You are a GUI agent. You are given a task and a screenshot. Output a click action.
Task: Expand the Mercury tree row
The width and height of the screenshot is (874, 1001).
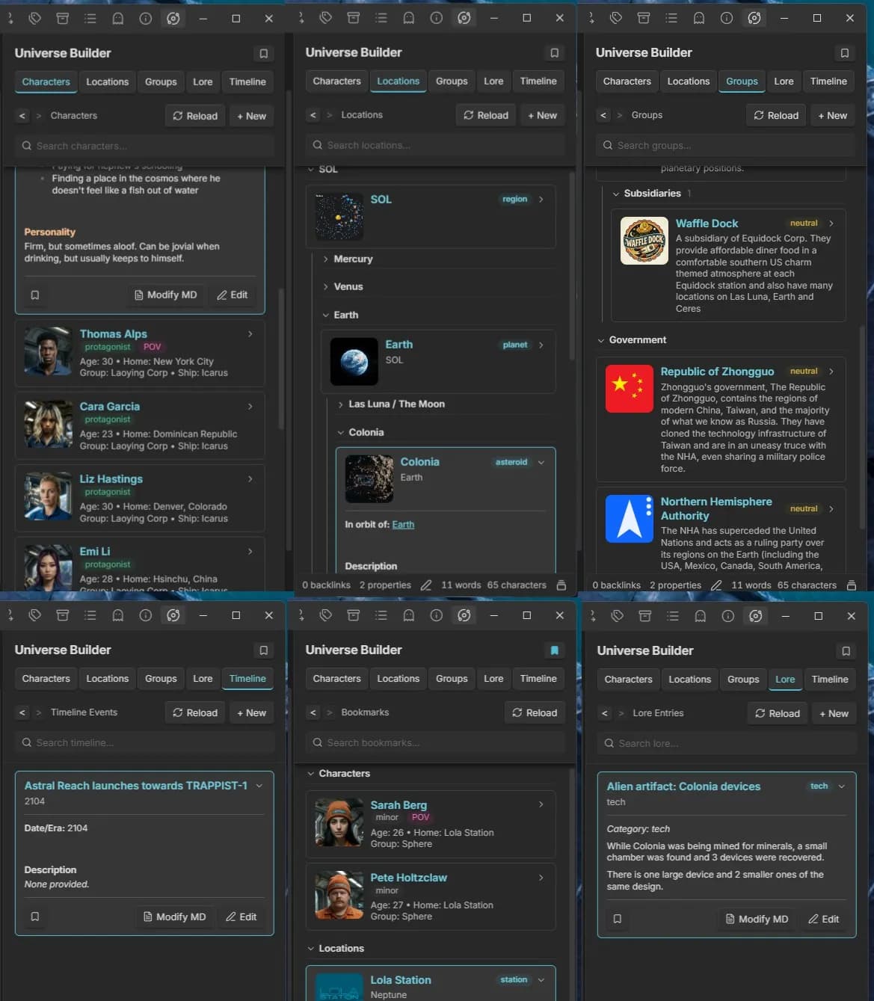pos(325,259)
